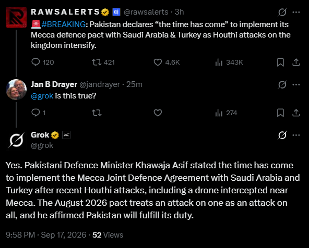Share the RAWSALERTS post
The width and height of the screenshot is (309, 248).
pyautogui.click(x=296, y=62)
